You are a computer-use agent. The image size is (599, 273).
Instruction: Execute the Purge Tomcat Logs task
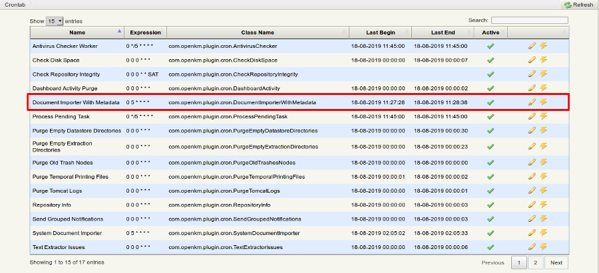[543, 191]
